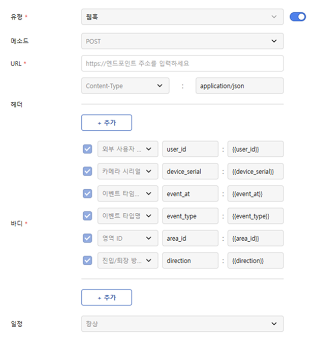Screen dimensions: 315x342
Task: Open the 카메라 시리얼 field dropdown
Action: point(128,172)
